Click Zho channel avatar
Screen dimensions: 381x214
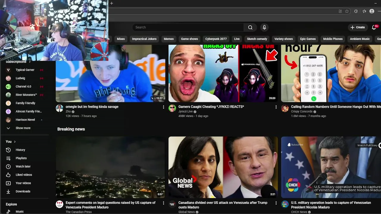click(60, 108)
